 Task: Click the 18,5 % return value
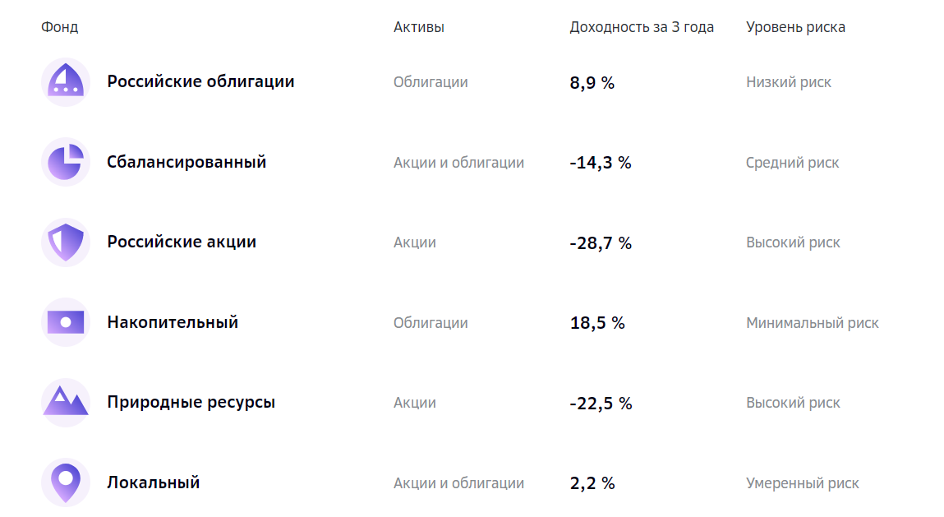[597, 323]
